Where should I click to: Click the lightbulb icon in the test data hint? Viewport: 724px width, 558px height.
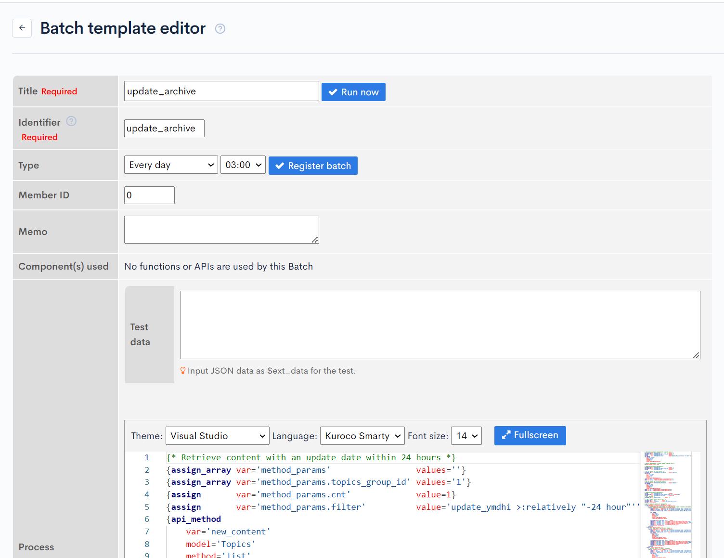tap(183, 371)
